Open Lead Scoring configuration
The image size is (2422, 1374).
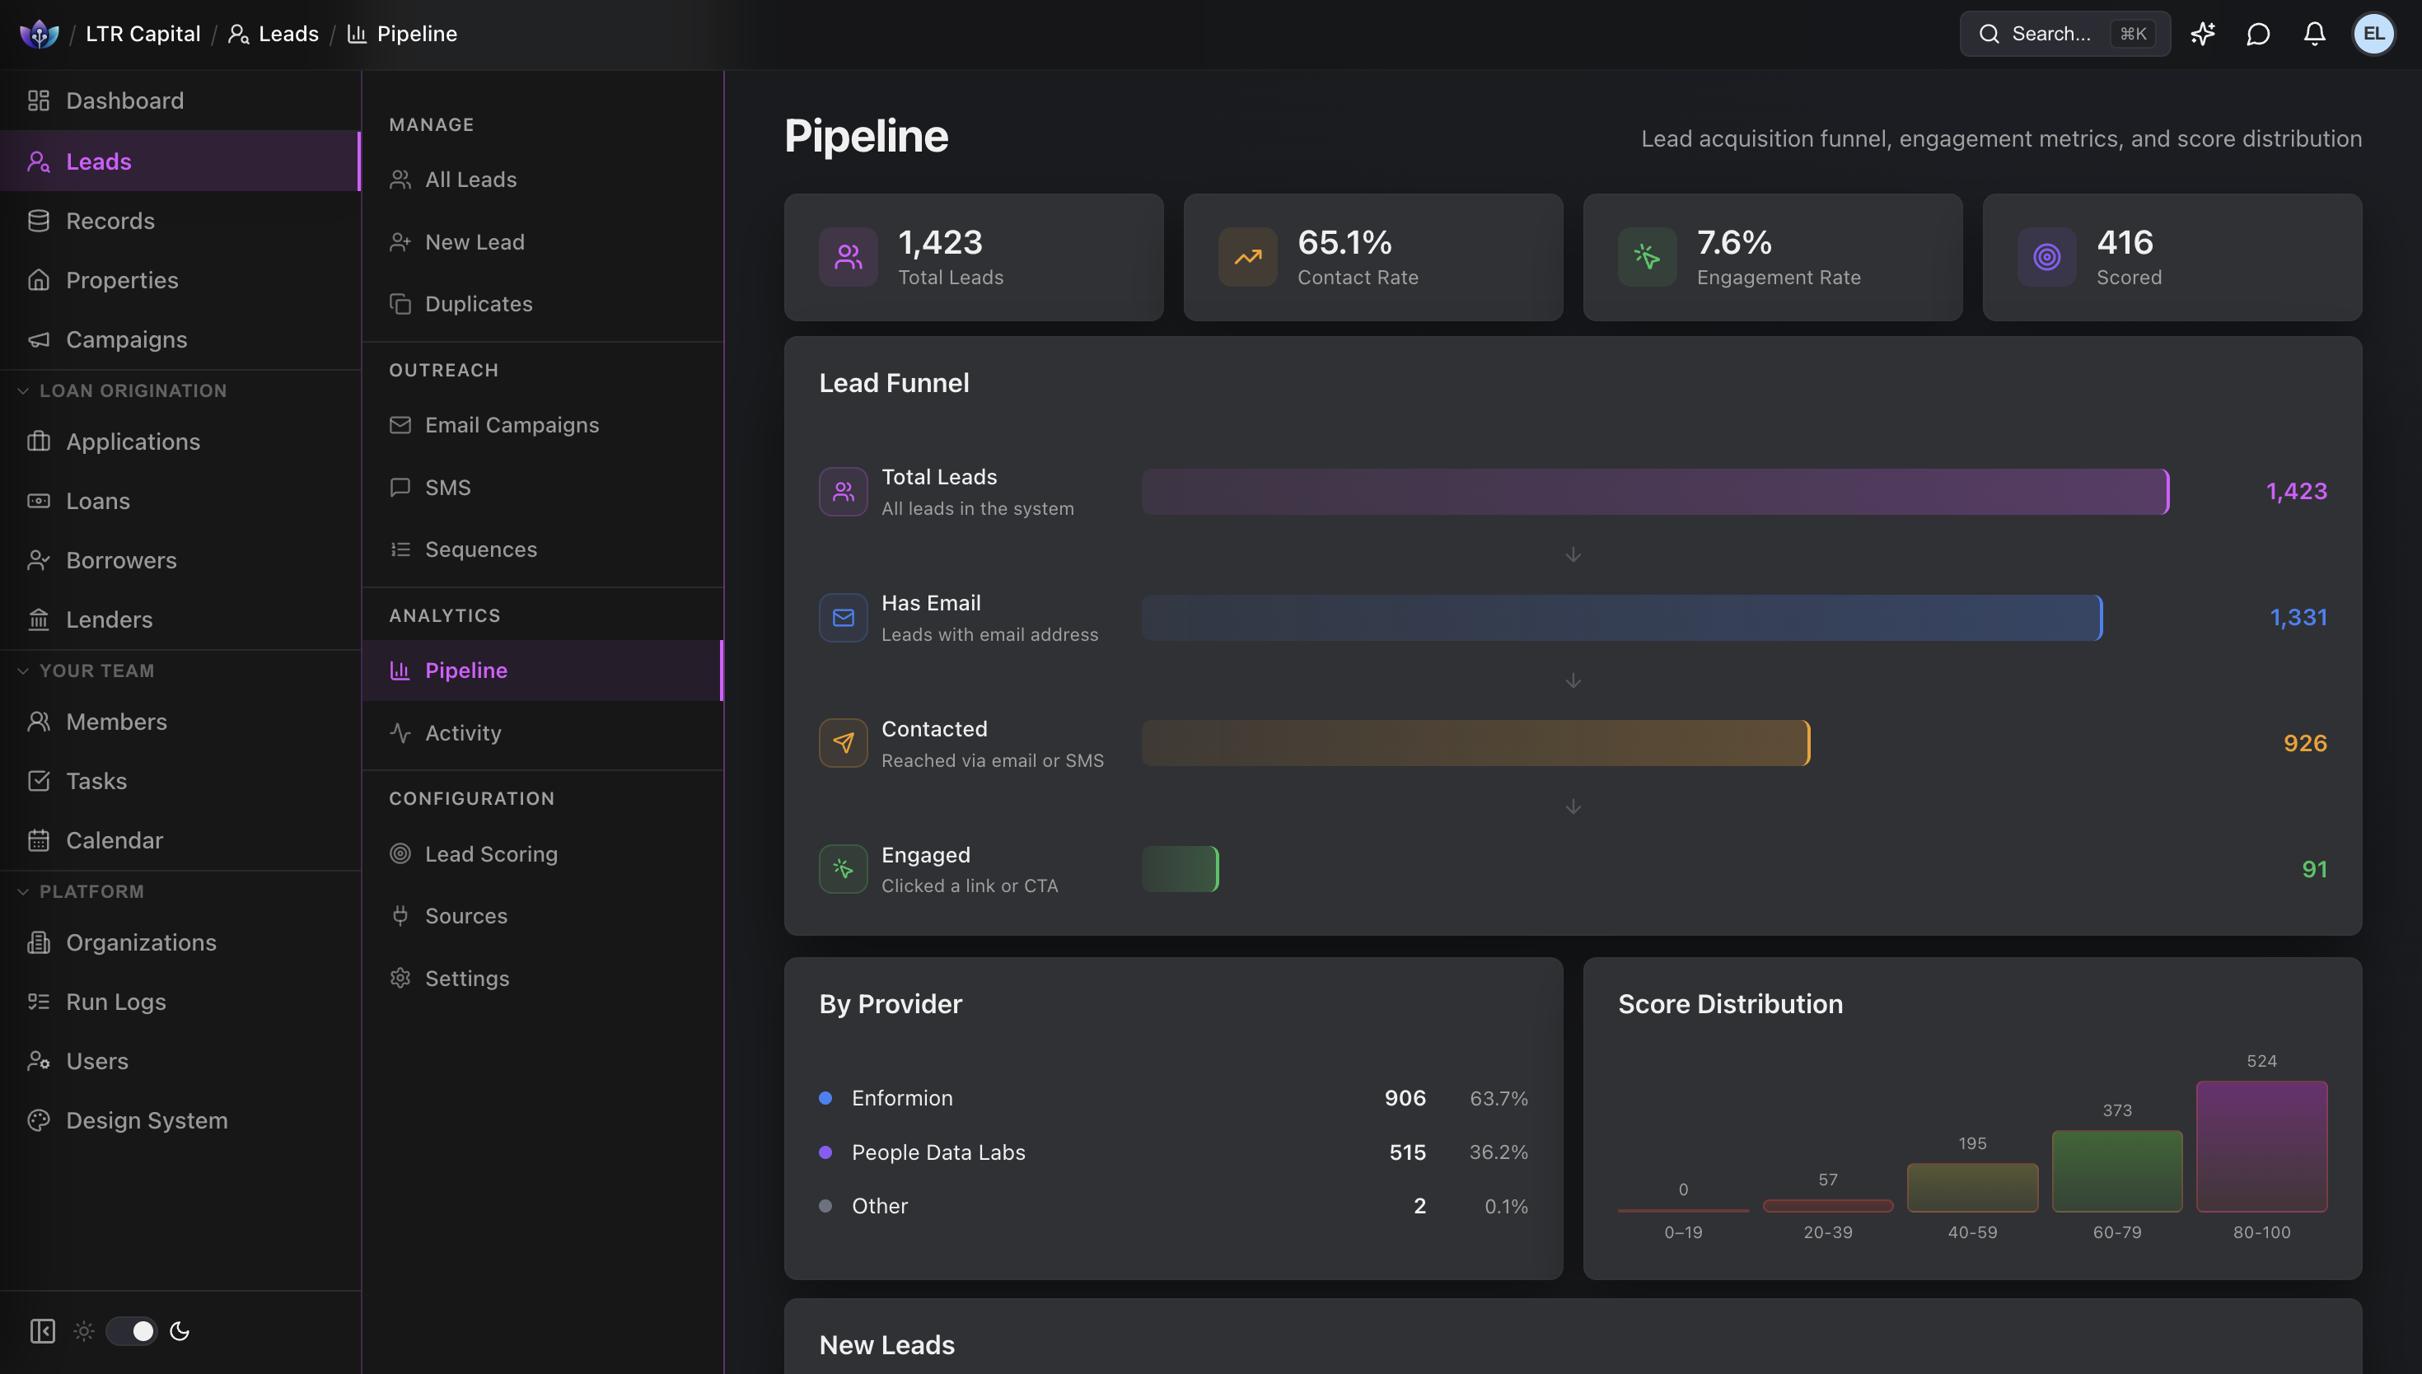pyautogui.click(x=492, y=853)
